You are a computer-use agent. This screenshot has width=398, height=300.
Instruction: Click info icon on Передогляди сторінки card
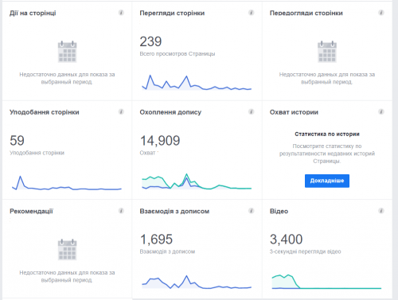pos(381,13)
